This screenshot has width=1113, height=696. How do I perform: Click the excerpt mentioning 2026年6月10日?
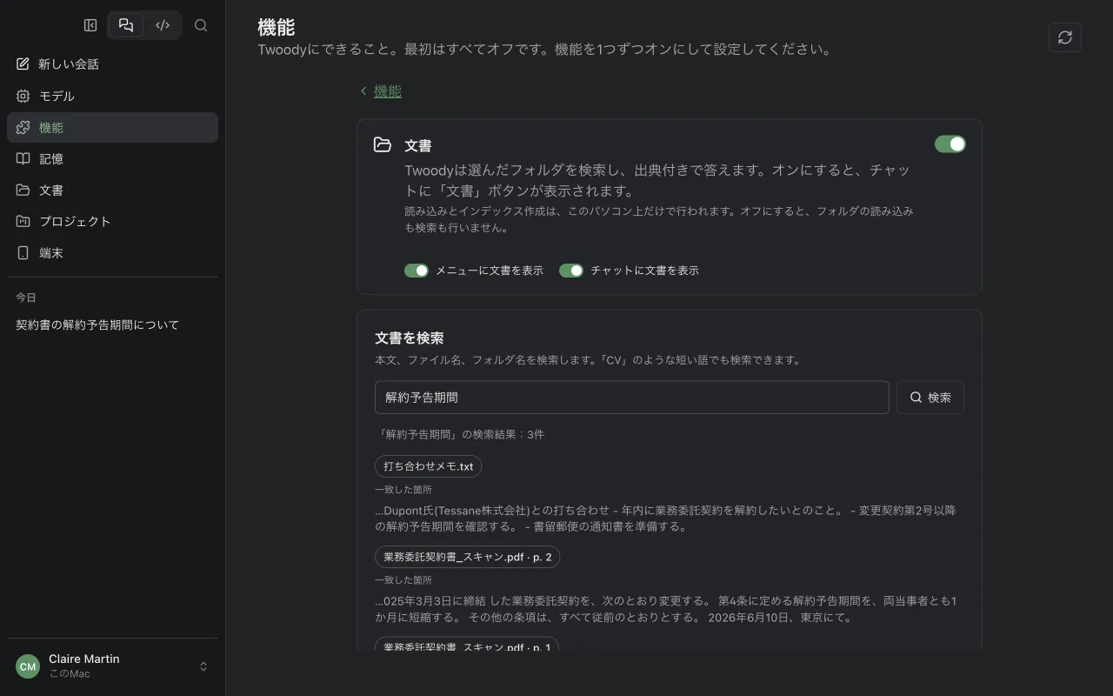tap(666, 609)
